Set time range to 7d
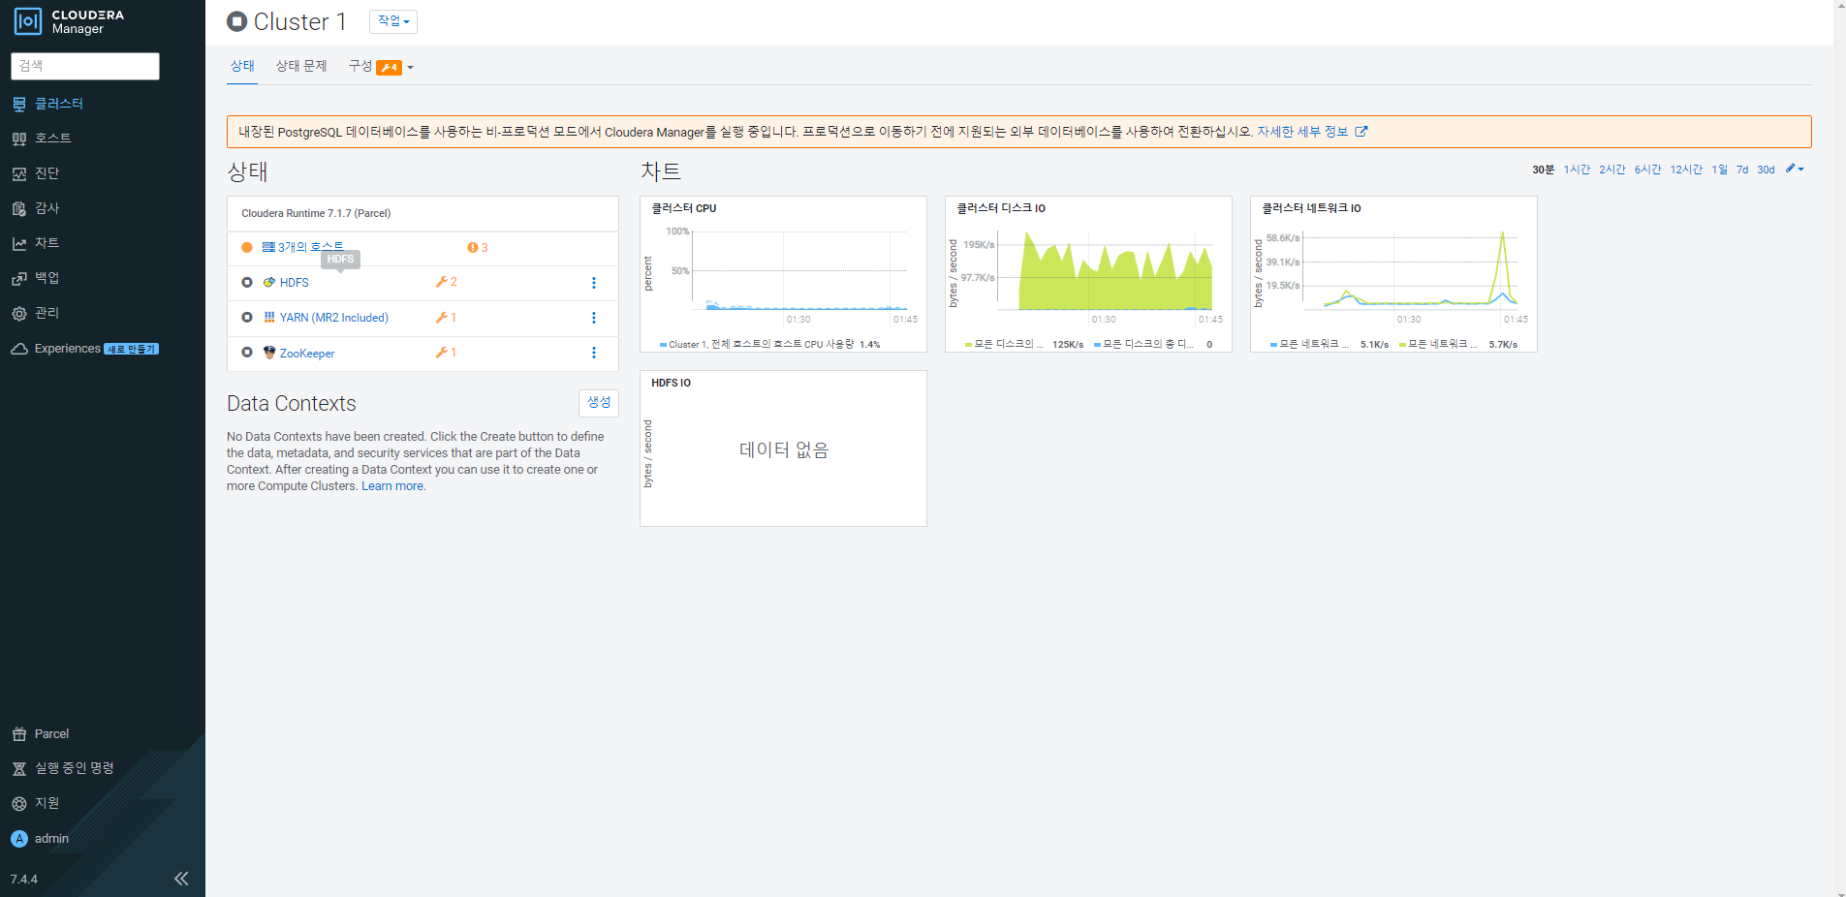Image resolution: width=1846 pixels, height=897 pixels. (x=1742, y=170)
